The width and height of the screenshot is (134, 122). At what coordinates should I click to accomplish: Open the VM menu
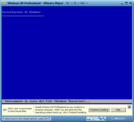coord(75,3)
